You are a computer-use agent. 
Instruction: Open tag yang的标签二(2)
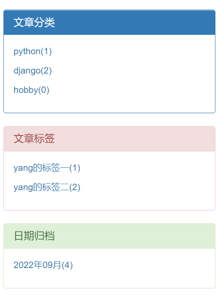[47, 187]
